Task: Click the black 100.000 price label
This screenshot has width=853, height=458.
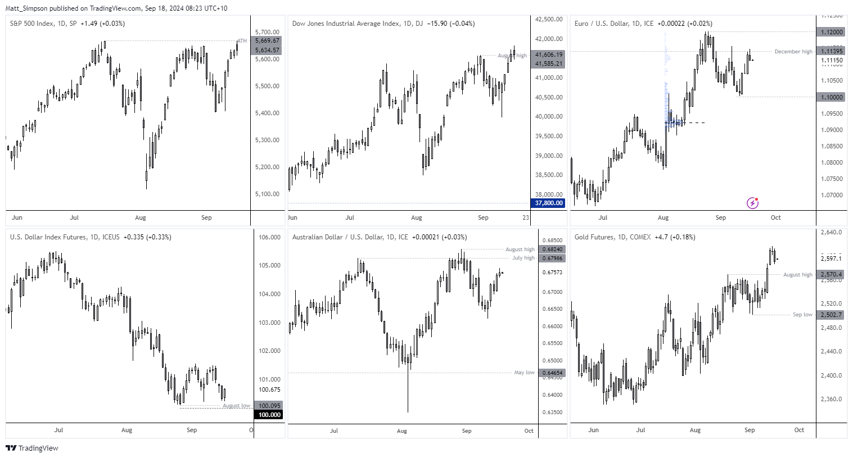Action: coord(269,415)
